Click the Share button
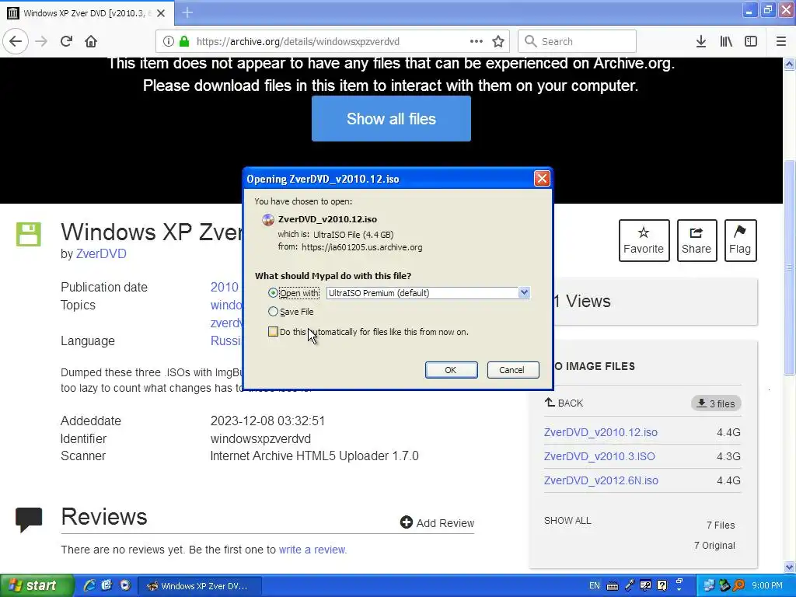The width and height of the screenshot is (796, 597). tap(697, 241)
